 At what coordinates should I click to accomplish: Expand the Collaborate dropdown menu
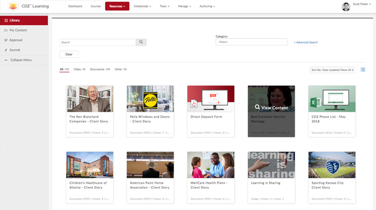coord(142,6)
